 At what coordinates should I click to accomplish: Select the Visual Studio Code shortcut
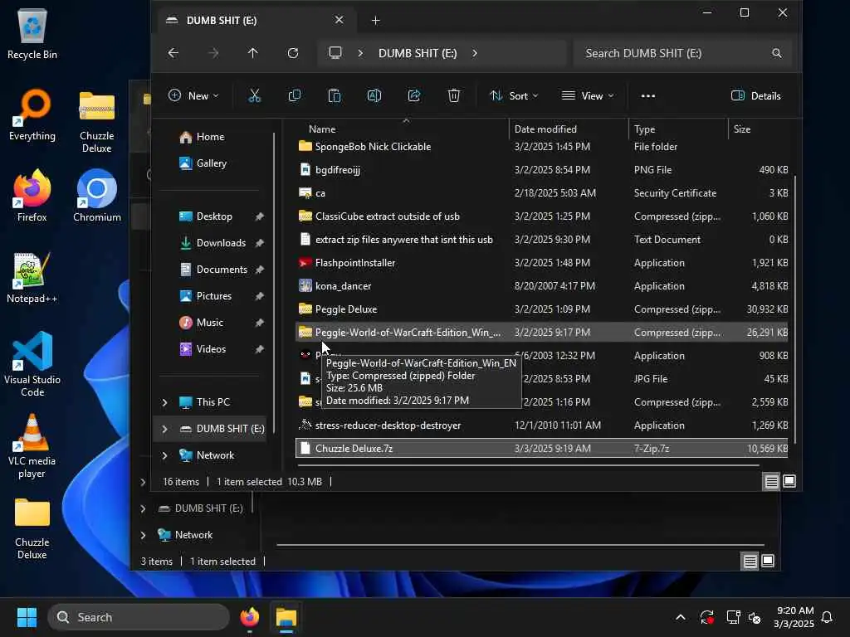(x=32, y=364)
